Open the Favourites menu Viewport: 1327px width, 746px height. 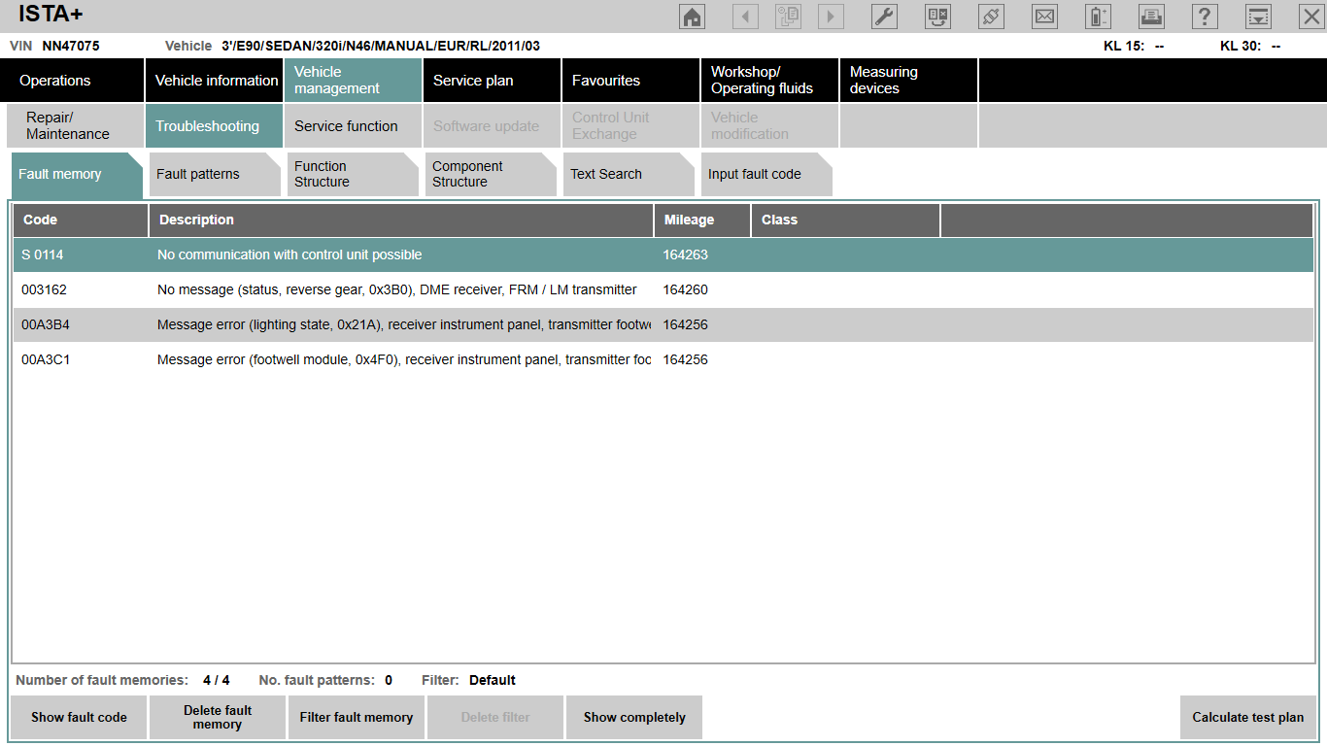click(x=631, y=81)
